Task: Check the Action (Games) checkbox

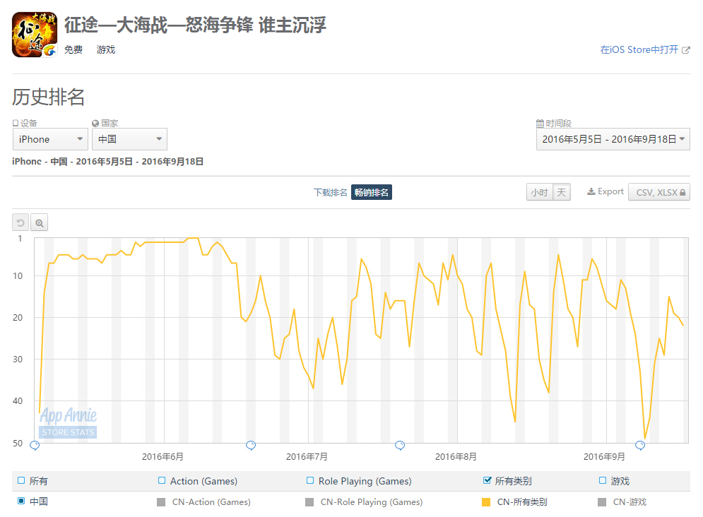Action: pos(162,480)
